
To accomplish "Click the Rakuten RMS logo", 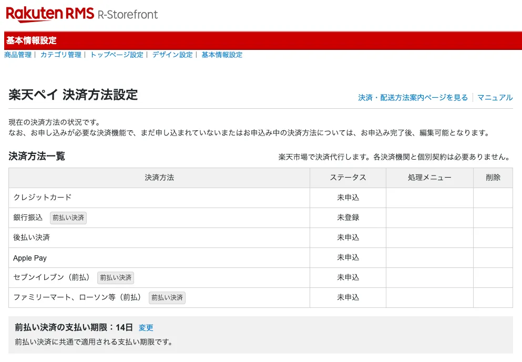I will 50,14.
